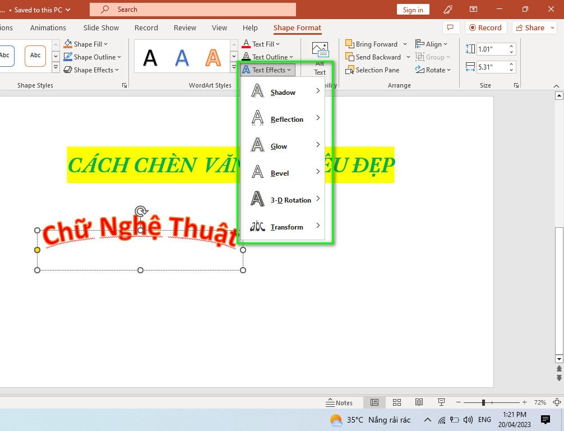The width and height of the screenshot is (564, 431).
Task: Expand the Shape Styles gallery
Action: 56,68
